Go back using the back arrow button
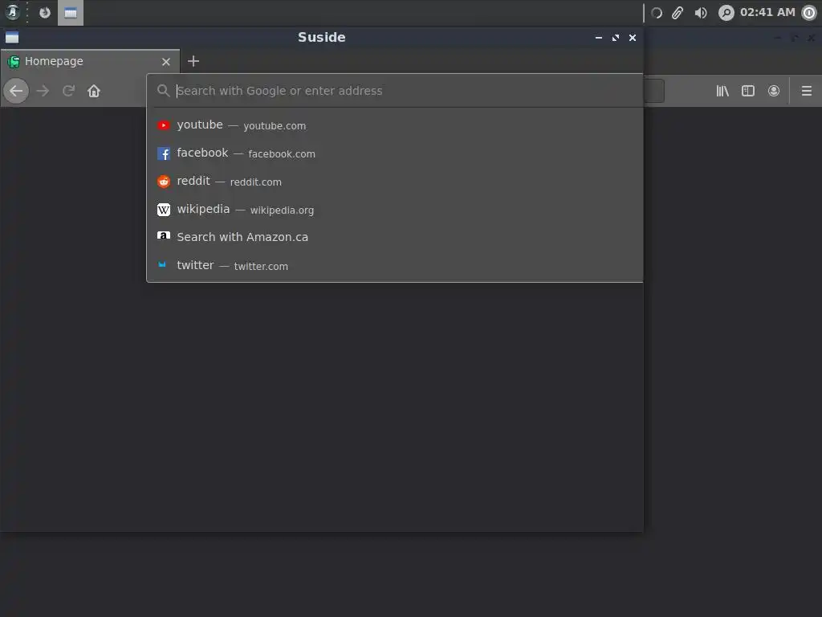822x617 pixels. (16, 91)
